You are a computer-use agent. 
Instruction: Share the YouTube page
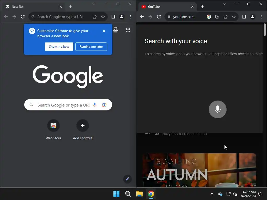click(226, 17)
